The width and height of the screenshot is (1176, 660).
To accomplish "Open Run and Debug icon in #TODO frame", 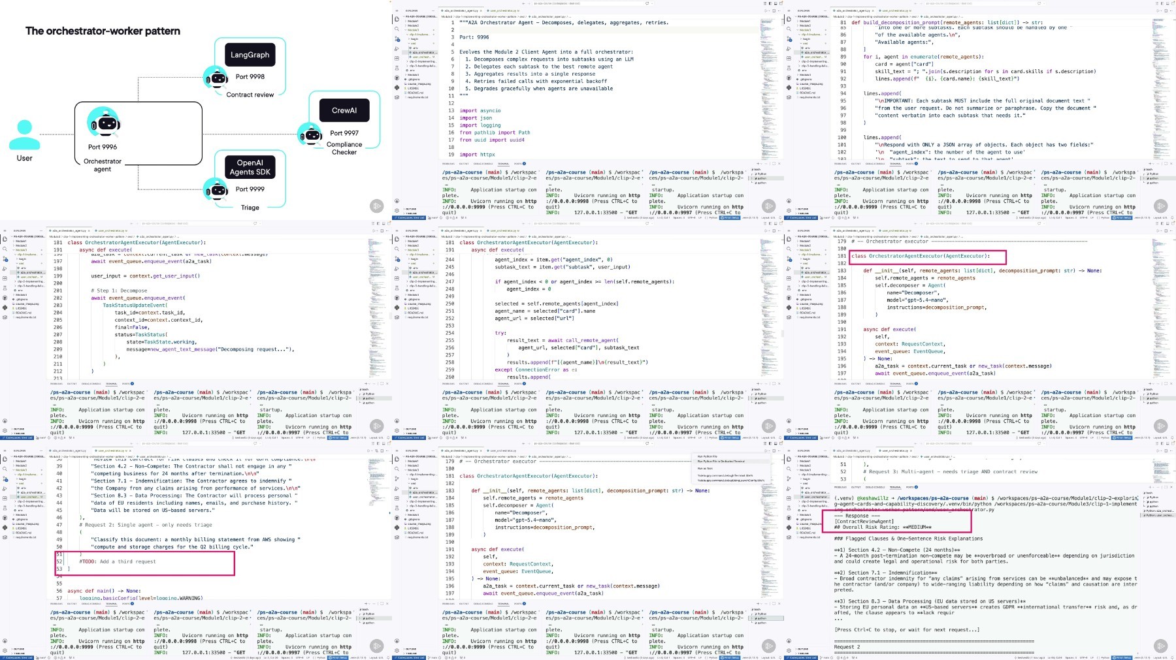I will click(x=5, y=489).
